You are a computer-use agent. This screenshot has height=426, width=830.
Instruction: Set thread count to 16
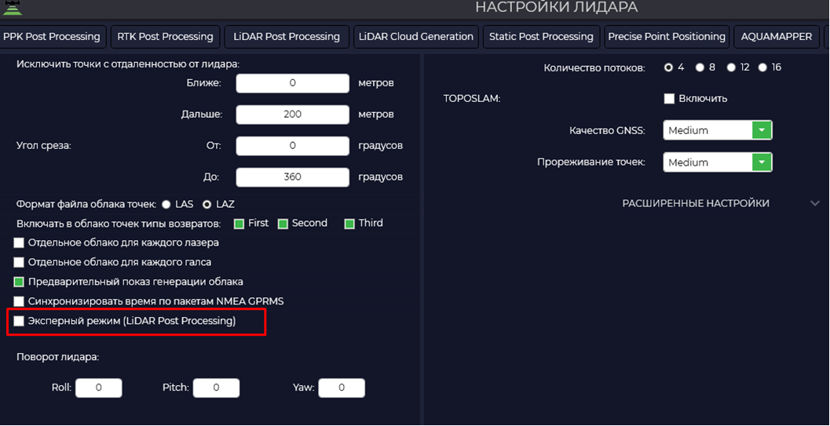point(762,67)
